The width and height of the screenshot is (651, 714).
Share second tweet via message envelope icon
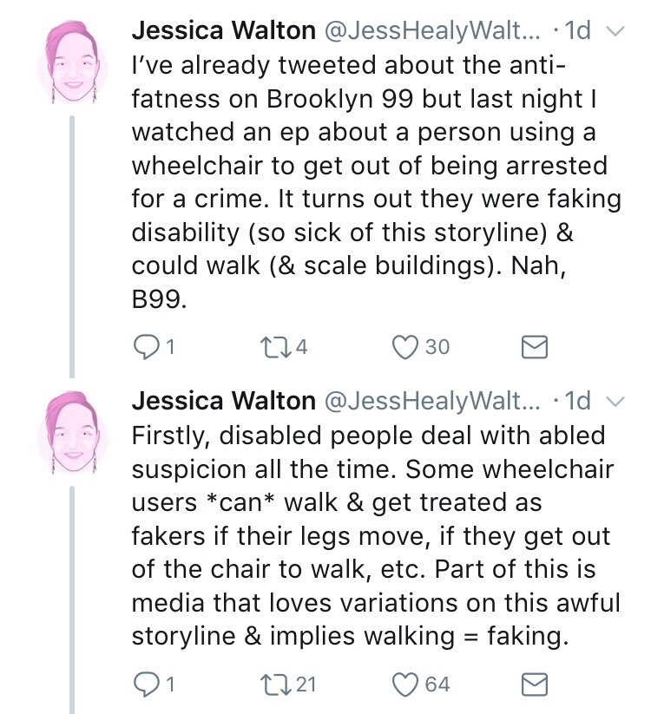coord(535,685)
